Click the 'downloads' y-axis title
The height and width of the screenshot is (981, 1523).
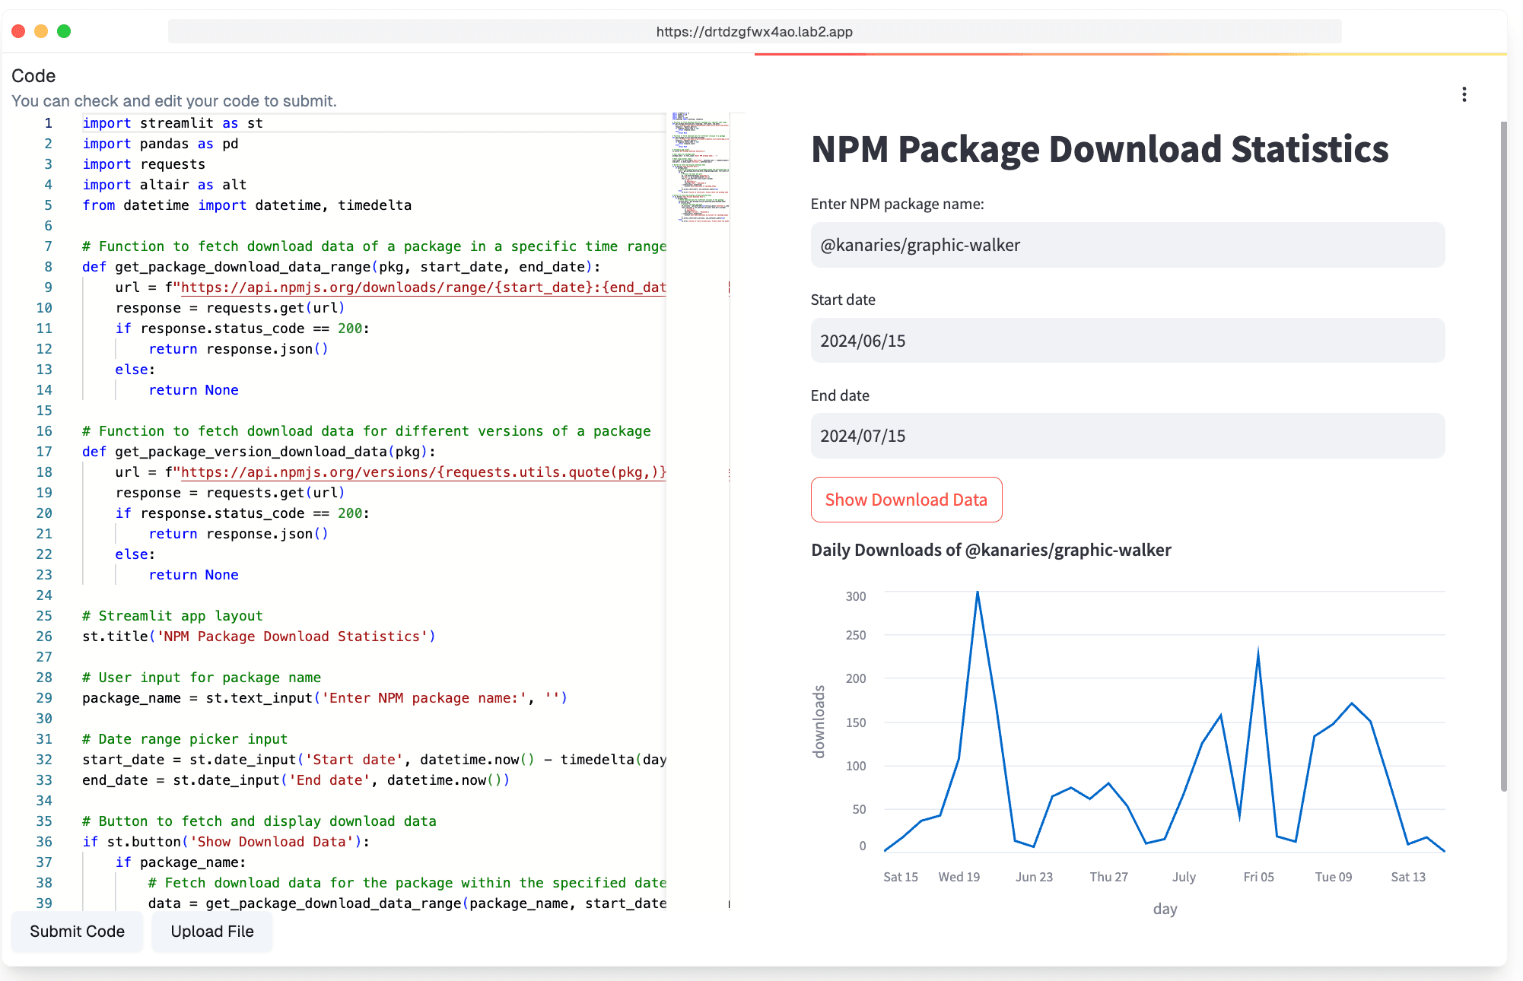click(x=819, y=722)
